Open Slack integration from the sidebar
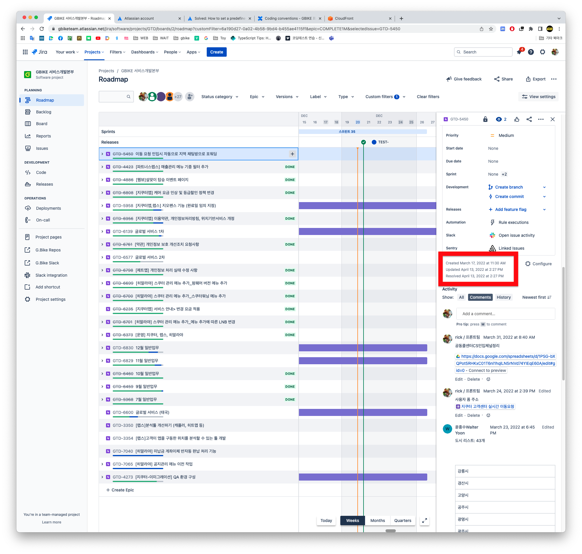This screenshot has height=554, width=582. pyautogui.click(x=51, y=275)
